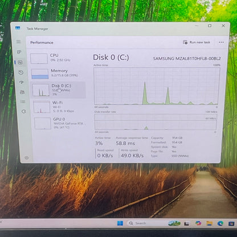The height and width of the screenshot is (237, 237).
Task: Launch Copilot from the taskbar
Action: [x=198, y=223]
